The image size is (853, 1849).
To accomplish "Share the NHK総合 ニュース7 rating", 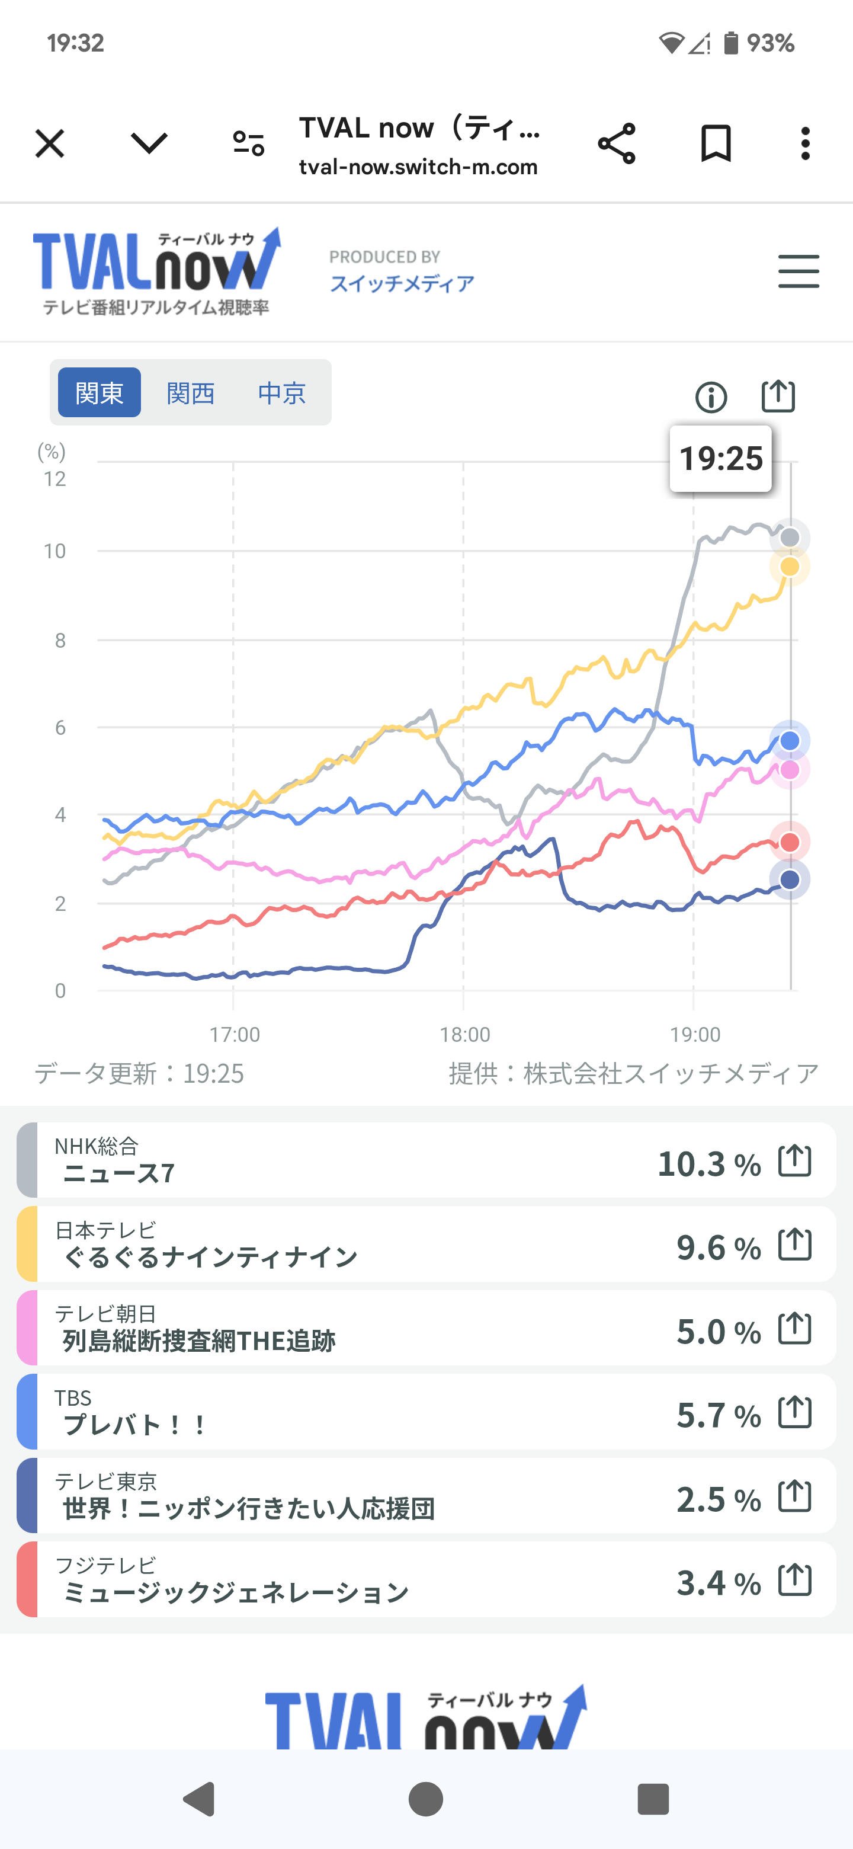I will [795, 1160].
